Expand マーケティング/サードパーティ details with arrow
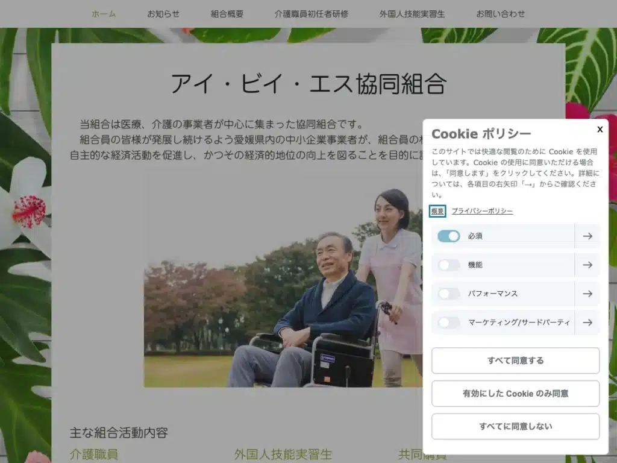The image size is (617, 463). [587, 323]
